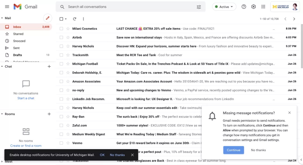The width and height of the screenshot is (303, 165).
Task: Click the inbox vertical scrollbar
Action: pyautogui.click(x=302, y=46)
